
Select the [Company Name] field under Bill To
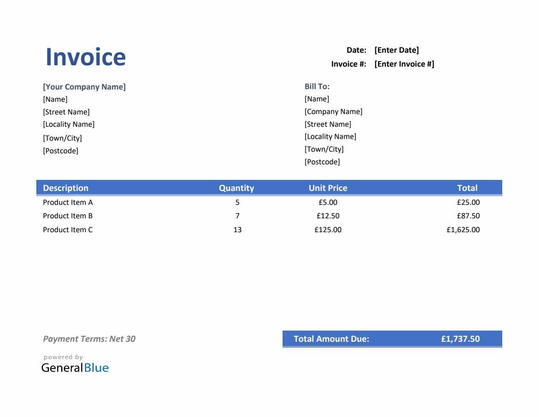coord(333,112)
